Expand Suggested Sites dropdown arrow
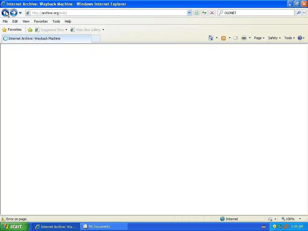 [x=66, y=30]
